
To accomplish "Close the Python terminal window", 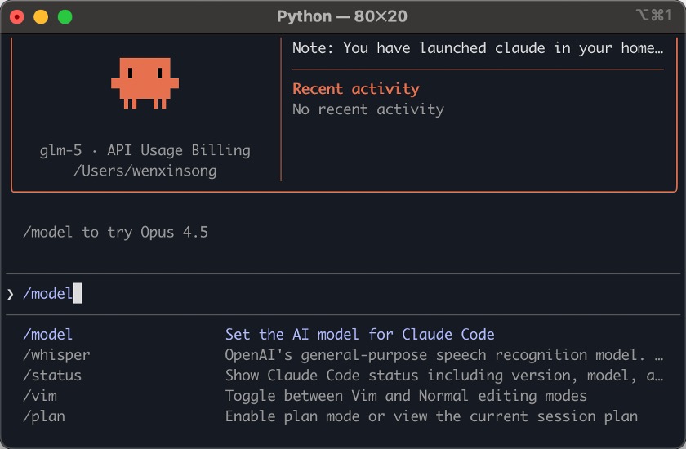I will (16, 16).
